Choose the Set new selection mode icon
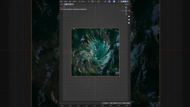Viewport: 190px width, 107px height. point(65,4)
